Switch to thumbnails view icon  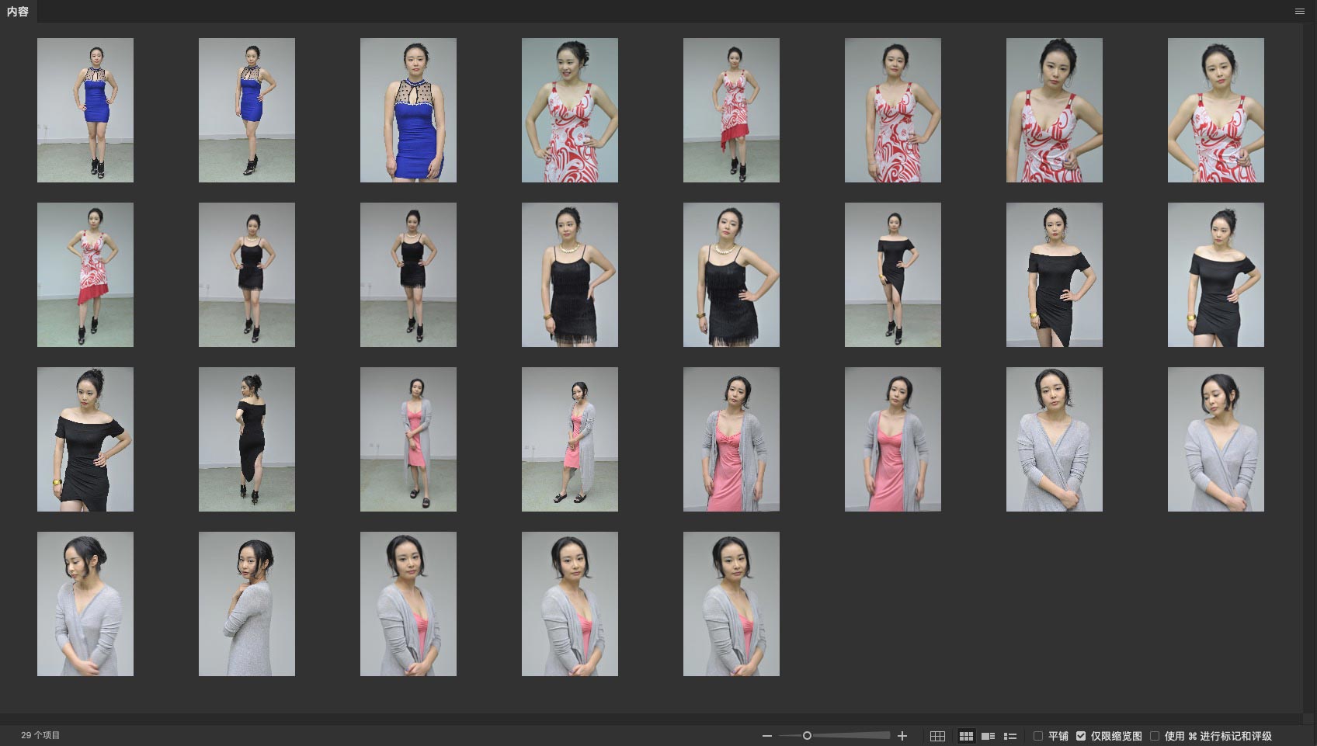(x=966, y=736)
